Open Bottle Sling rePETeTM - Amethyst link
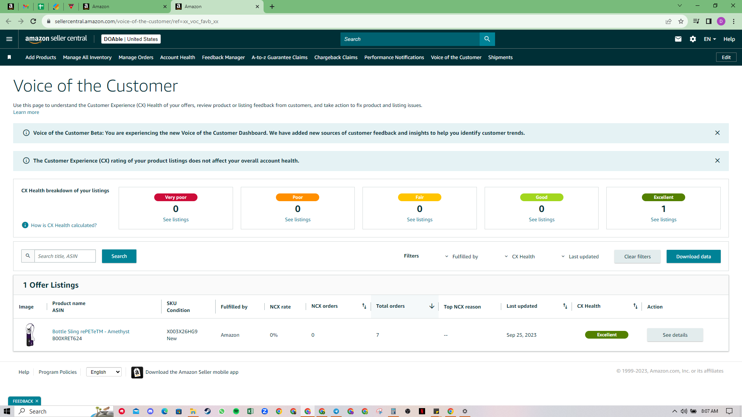This screenshot has width=742, height=417. 91,331
